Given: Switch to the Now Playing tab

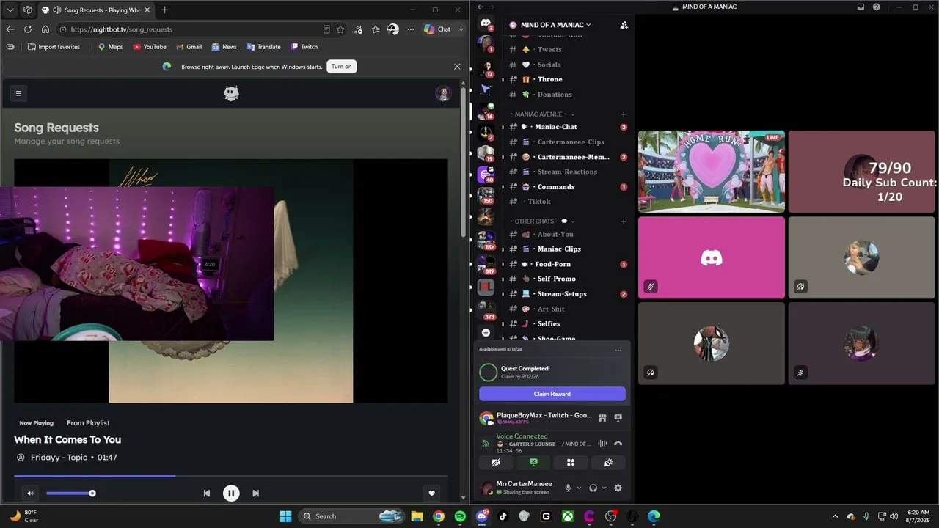Looking at the screenshot, I should [x=37, y=423].
